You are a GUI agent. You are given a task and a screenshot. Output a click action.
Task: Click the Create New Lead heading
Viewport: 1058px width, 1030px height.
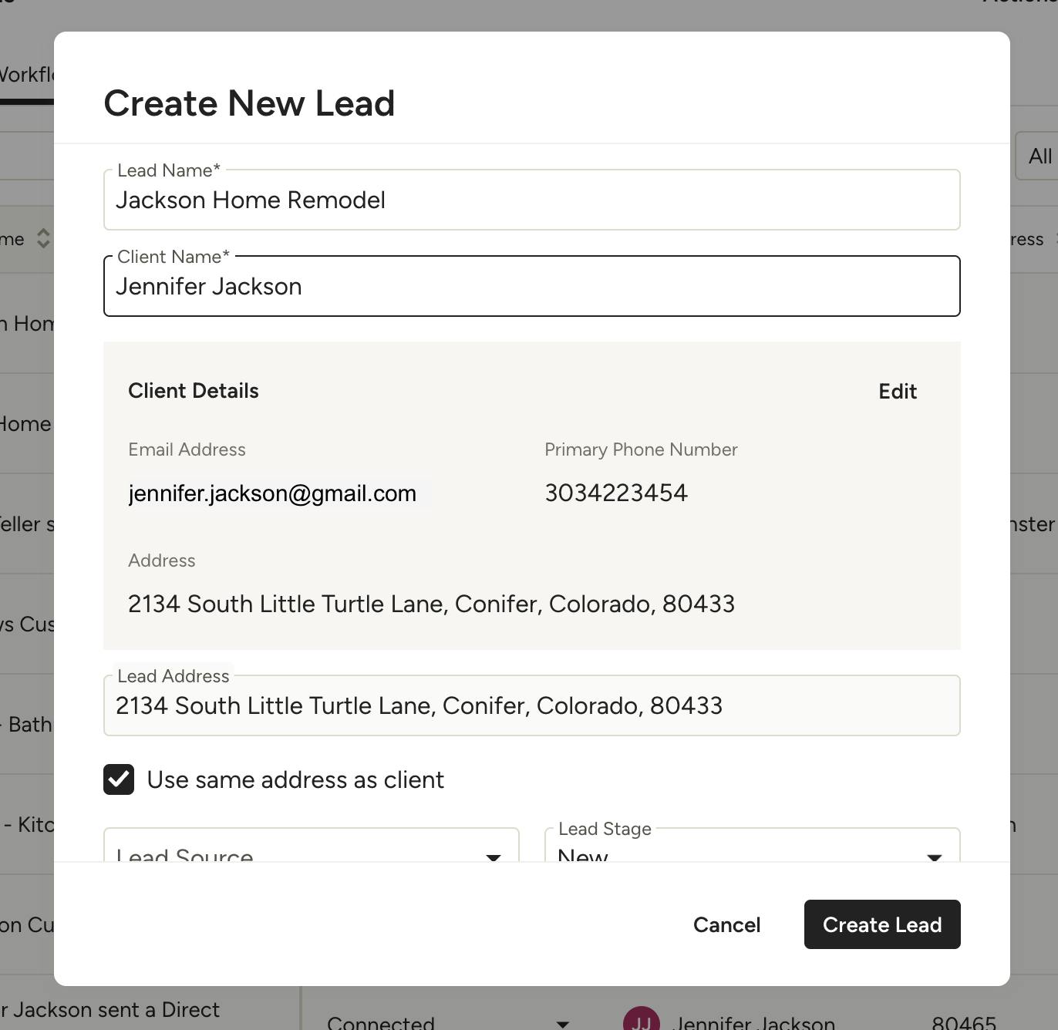pos(249,103)
